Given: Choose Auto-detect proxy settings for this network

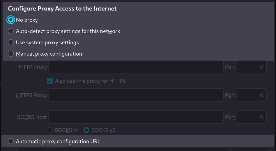Looking at the screenshot, I should click(11, 31).
